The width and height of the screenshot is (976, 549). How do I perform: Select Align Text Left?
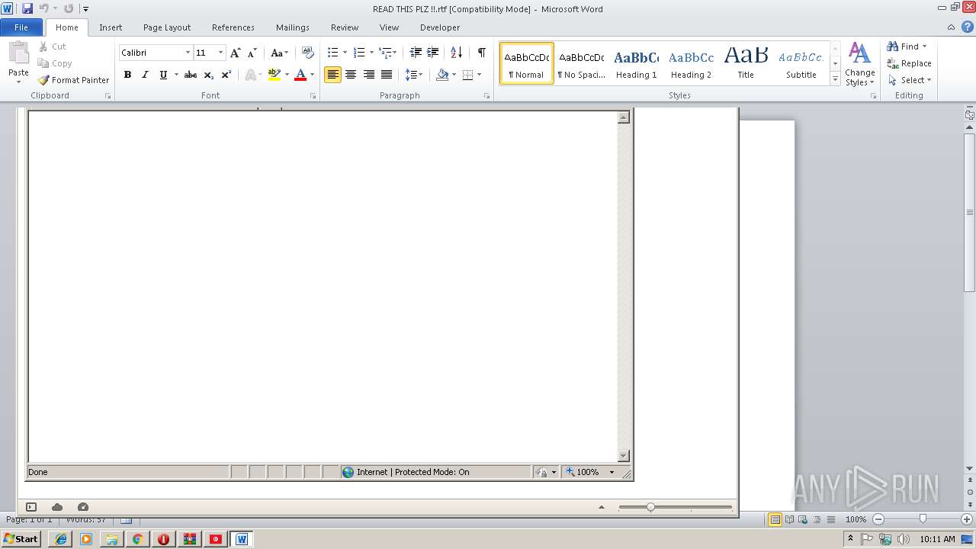332,75
